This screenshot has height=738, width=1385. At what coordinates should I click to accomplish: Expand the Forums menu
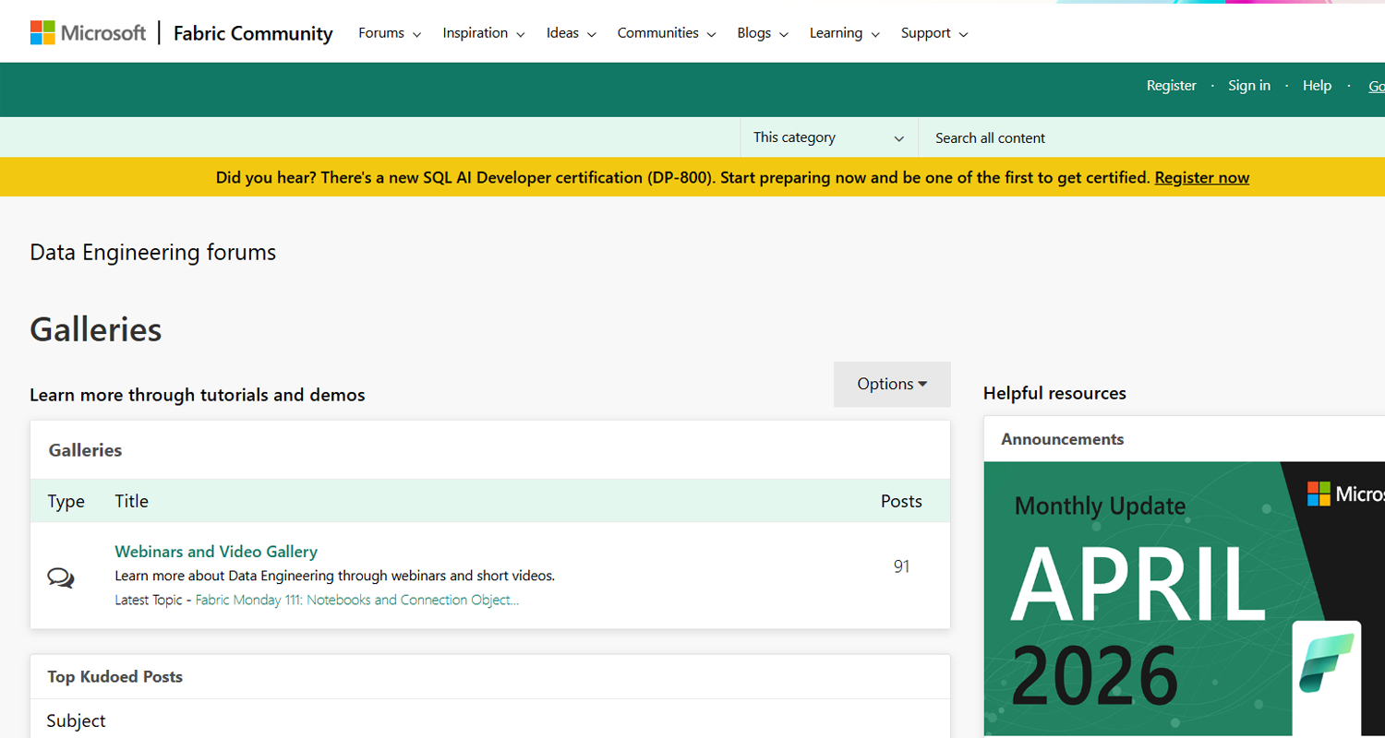pyautogui.click(x=390, y=33)
